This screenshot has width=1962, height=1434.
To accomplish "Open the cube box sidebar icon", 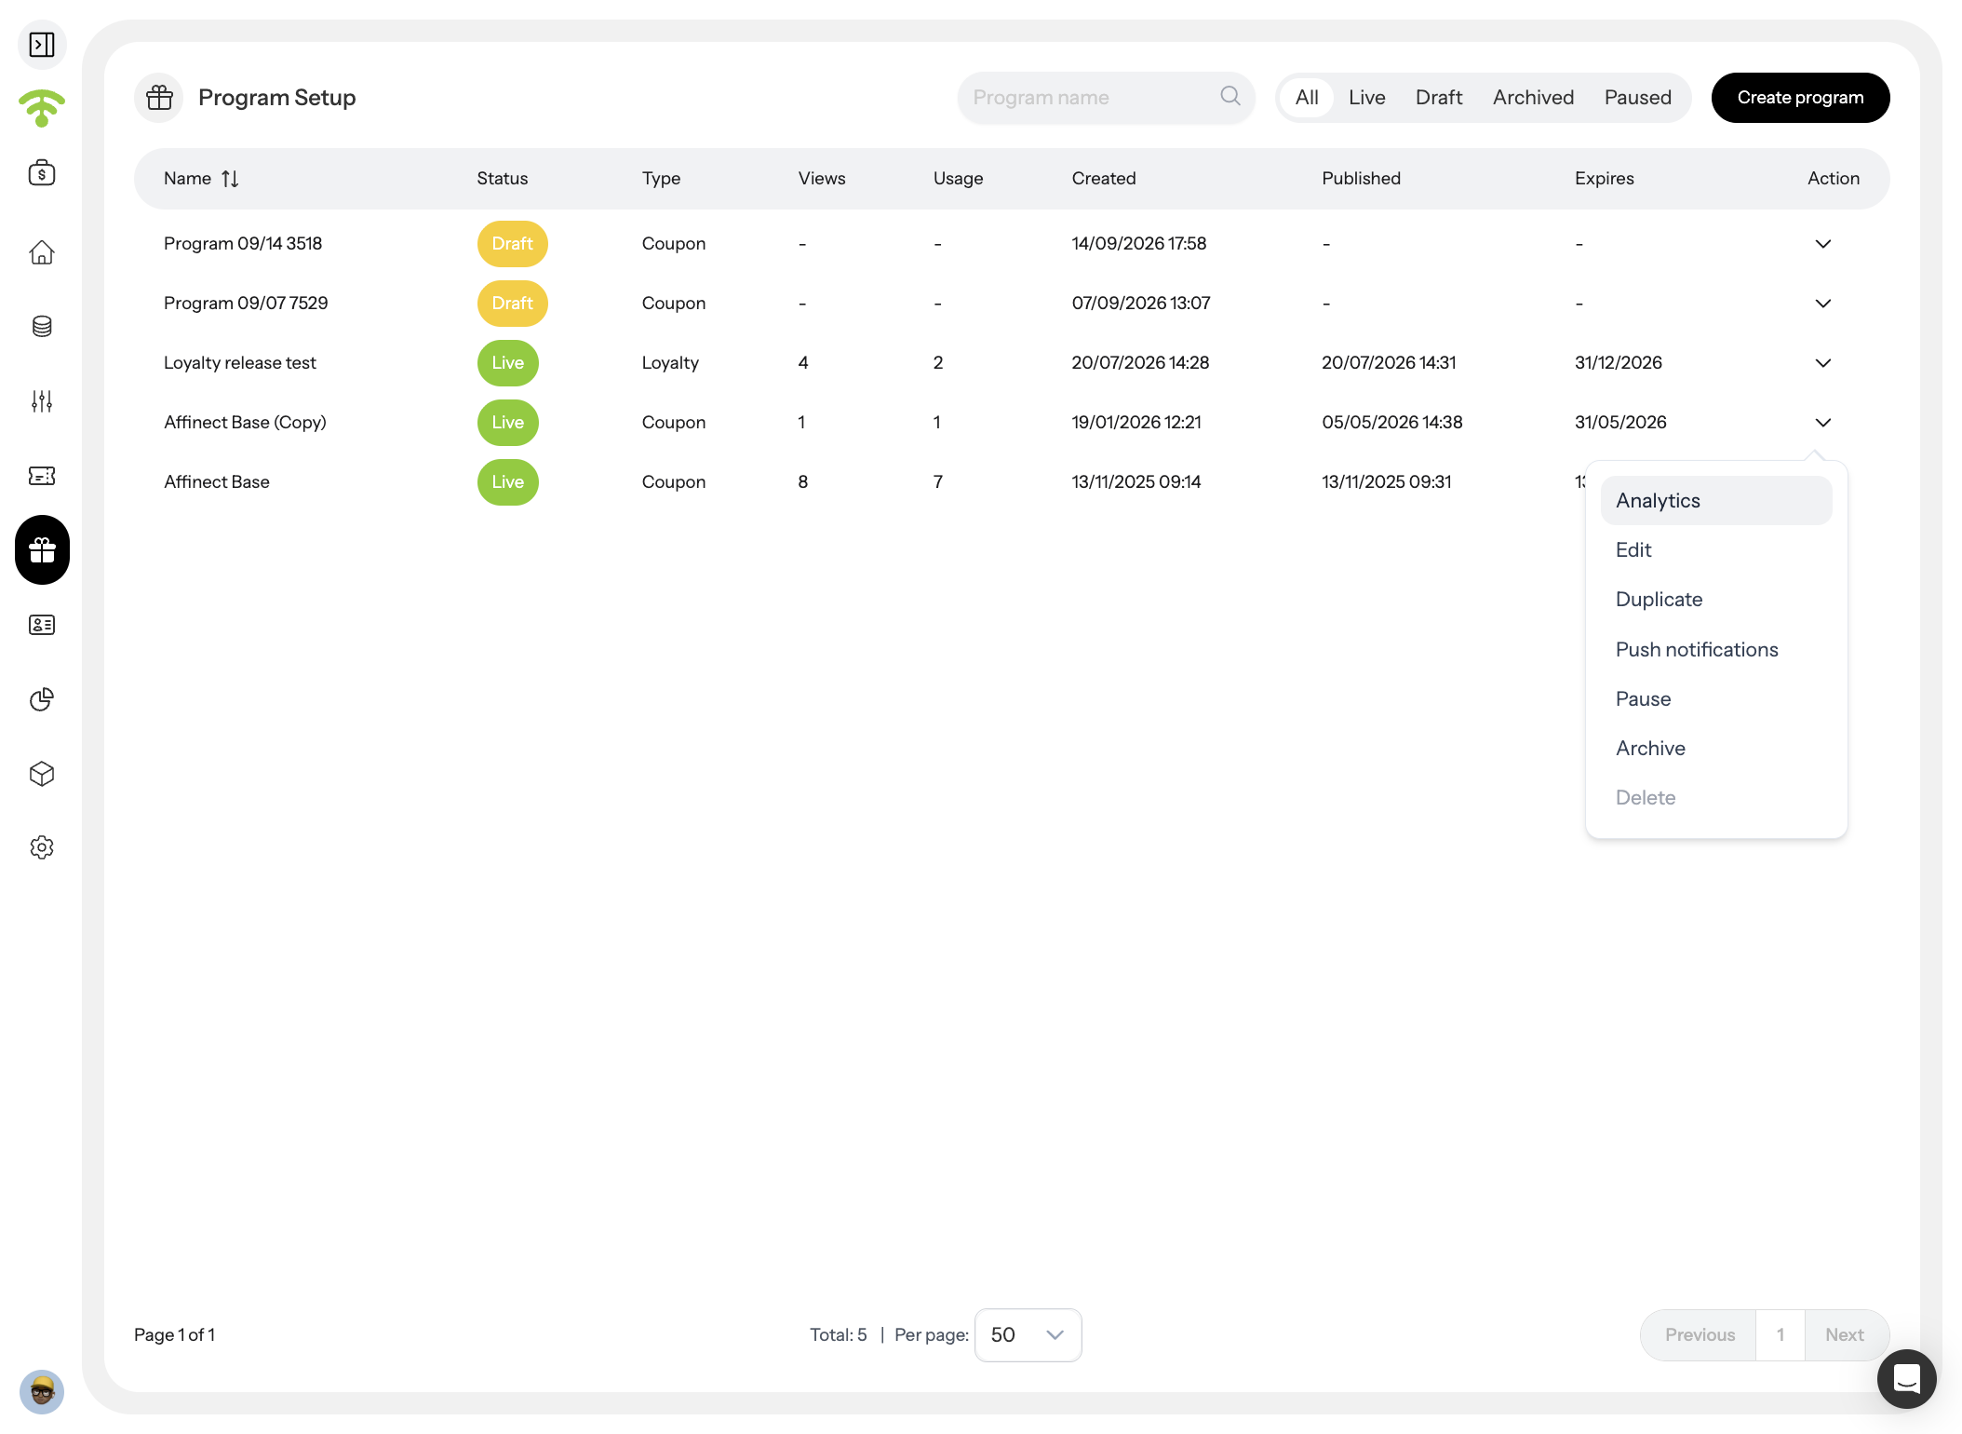I will (42, 774).
